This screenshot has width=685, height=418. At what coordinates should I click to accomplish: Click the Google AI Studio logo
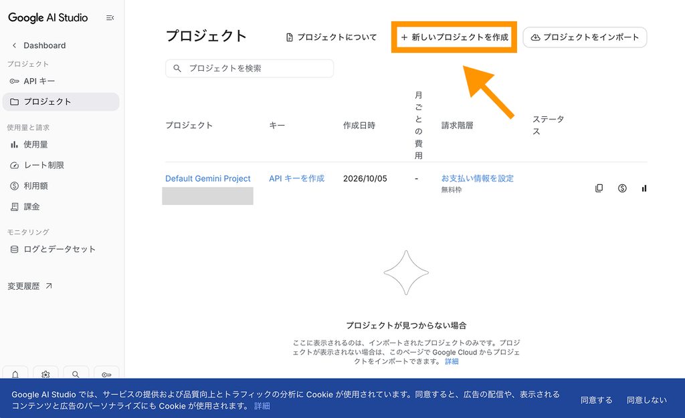coord(48,18)
